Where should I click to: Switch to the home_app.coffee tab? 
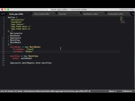(x=16, y=14)
